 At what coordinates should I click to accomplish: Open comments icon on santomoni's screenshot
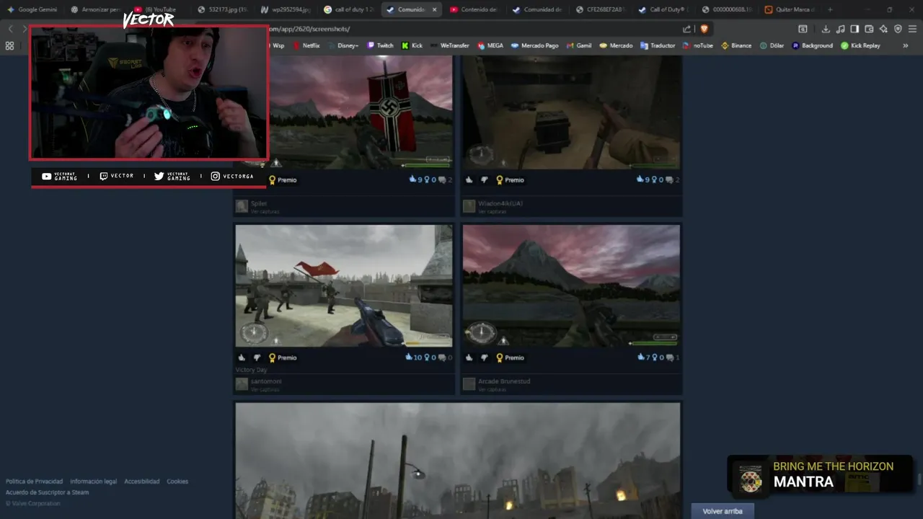tap(443, 358)
